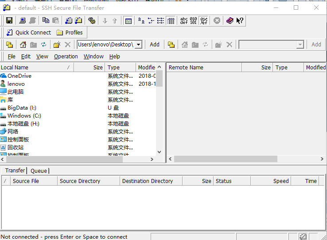
Task: Select 回收站 recycle bin entry
Action: click(12, 148)
